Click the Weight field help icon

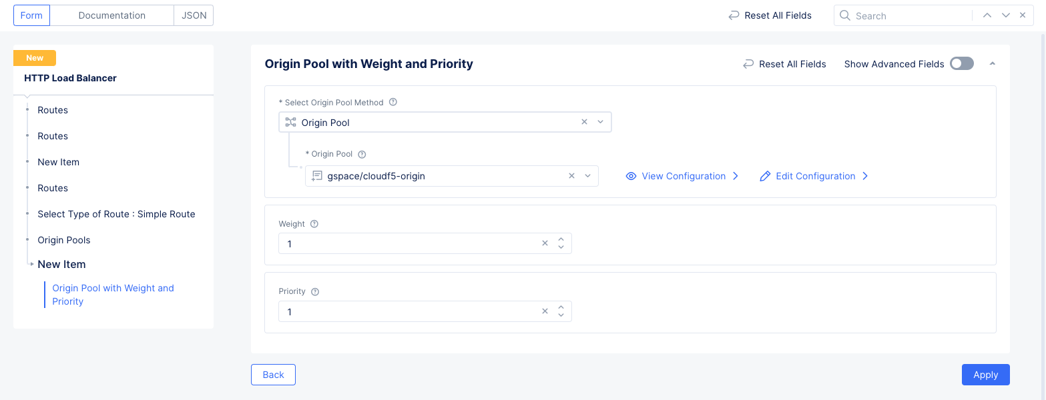(314, 224)
